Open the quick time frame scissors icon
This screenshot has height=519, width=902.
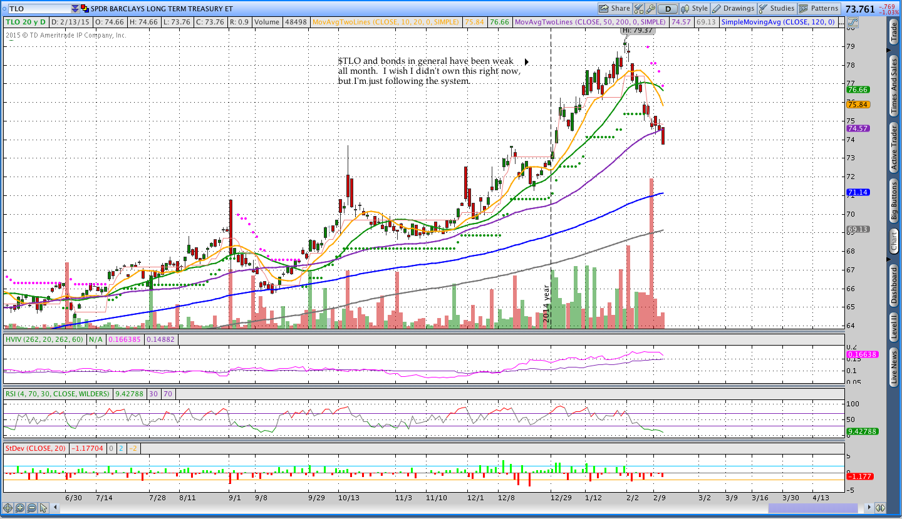pyautogui.click(x=639, y=9)
